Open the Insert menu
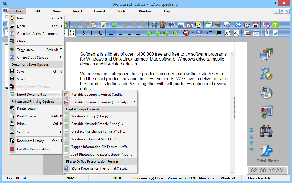 (x=77, y=11)
